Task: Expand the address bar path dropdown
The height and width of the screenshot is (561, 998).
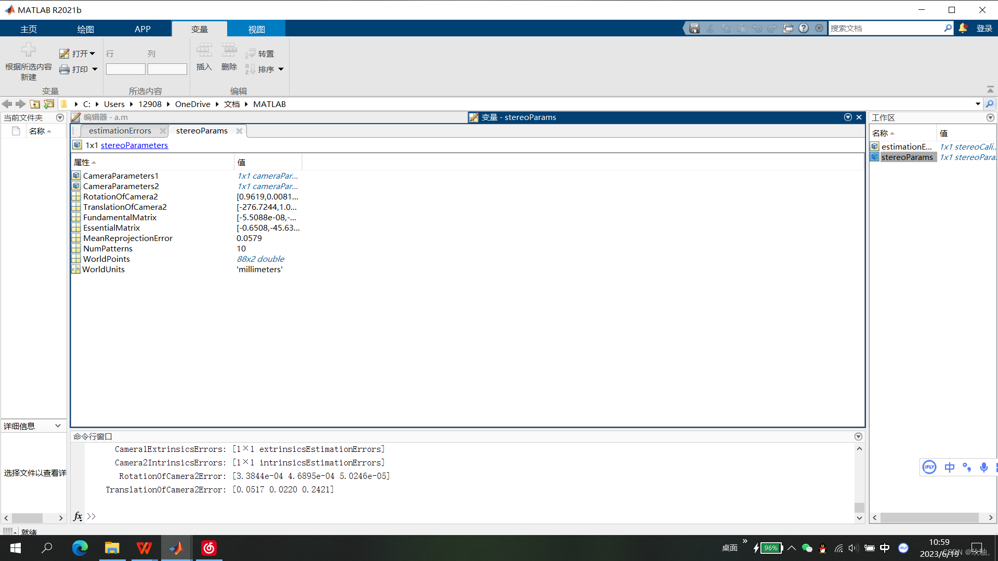Action: click(x=978, y=104)
